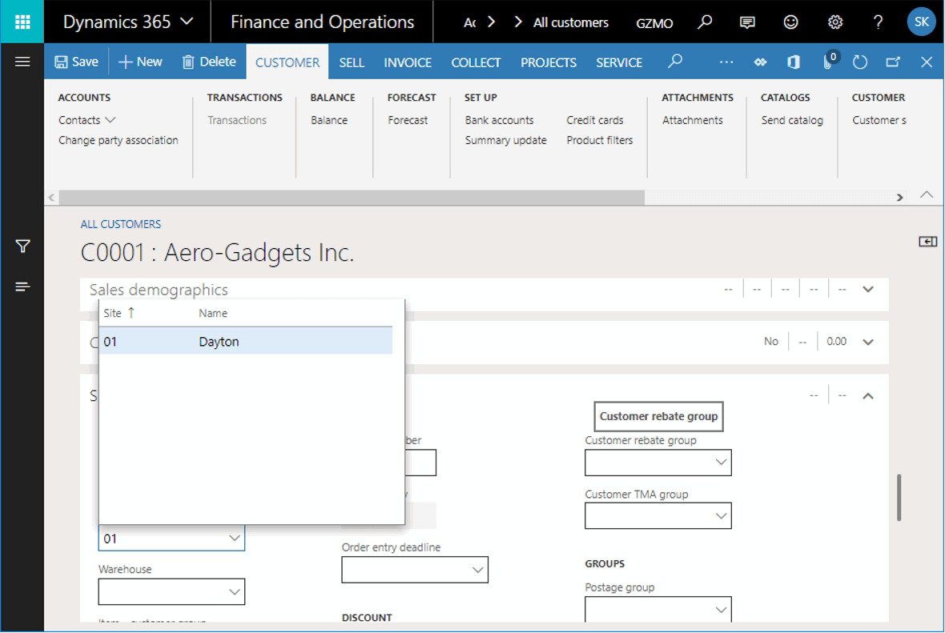Collapse the action pane with up chevron

click(927, 194)
